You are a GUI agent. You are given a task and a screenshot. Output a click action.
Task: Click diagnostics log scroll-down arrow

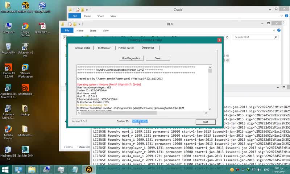210,109
